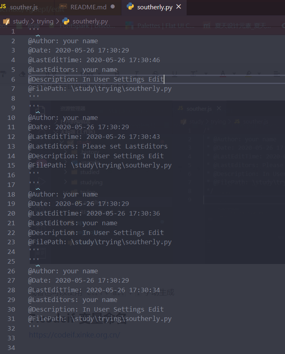The height and width of the screenshot is (354, 285).
Task: Open the trying folder breadcrumb
Action: 45,21
